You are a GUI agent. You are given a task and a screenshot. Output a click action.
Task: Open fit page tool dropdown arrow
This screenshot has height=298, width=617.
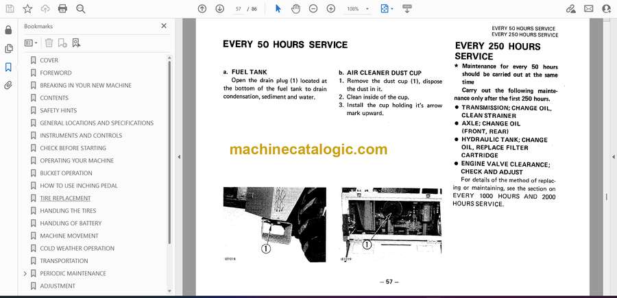tap(392, 9)
